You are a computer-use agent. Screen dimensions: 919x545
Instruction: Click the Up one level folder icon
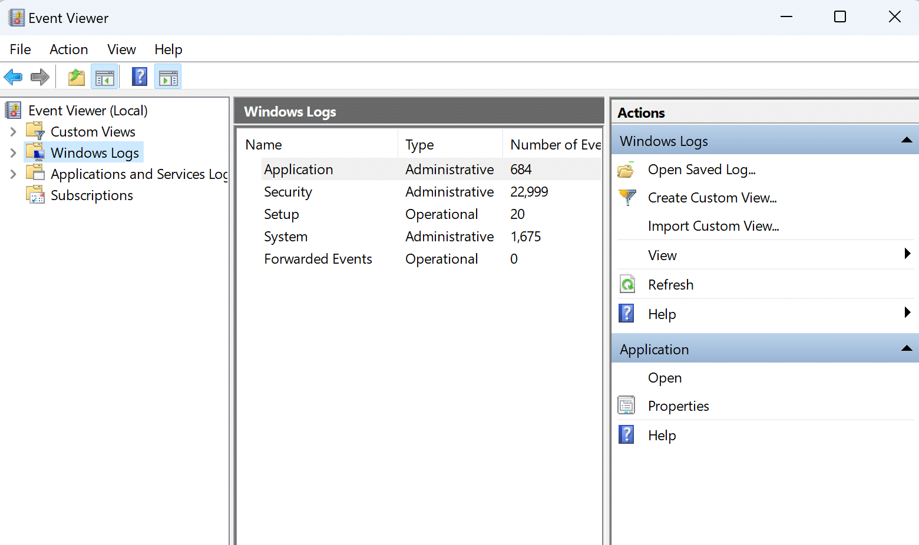[77, 77]
